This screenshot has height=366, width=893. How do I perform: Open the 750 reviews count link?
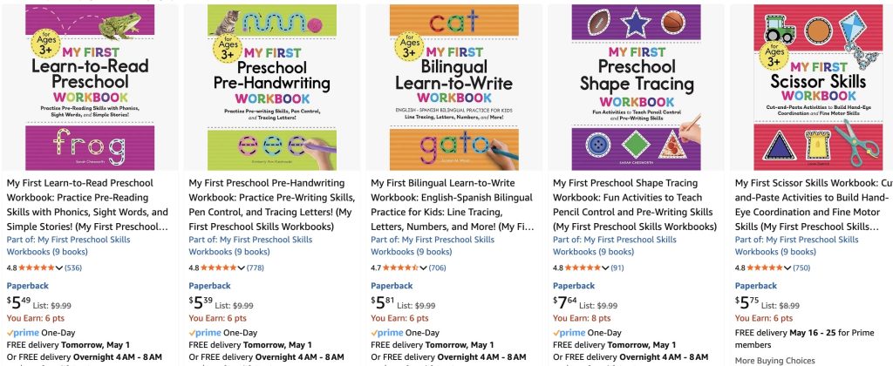click(801, 268)
